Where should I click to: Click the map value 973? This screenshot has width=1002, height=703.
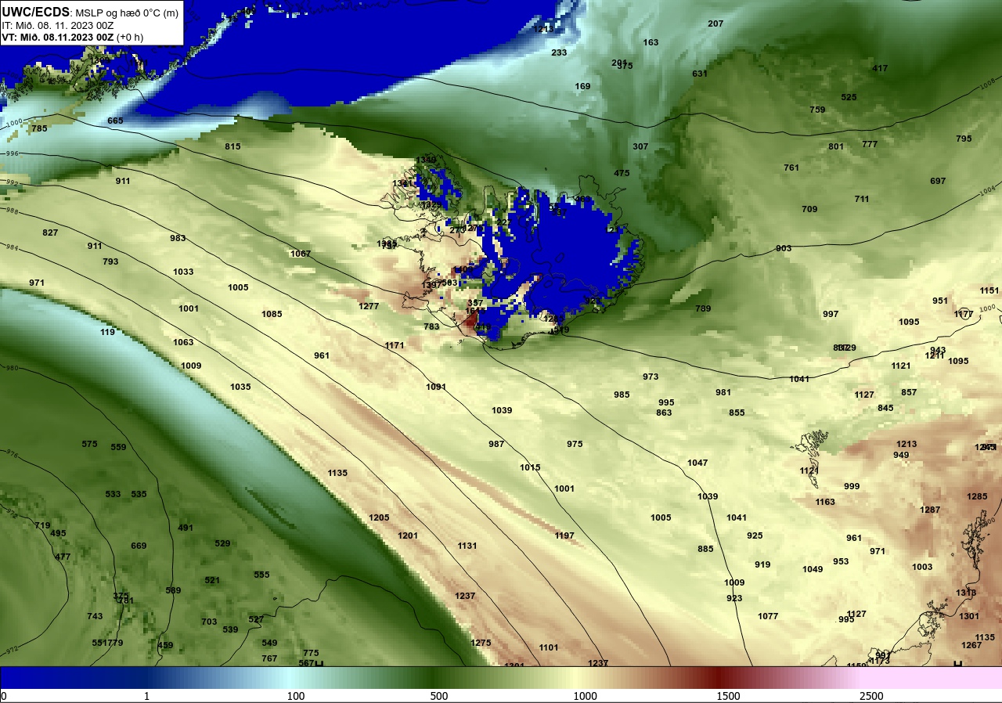point(651,377)
